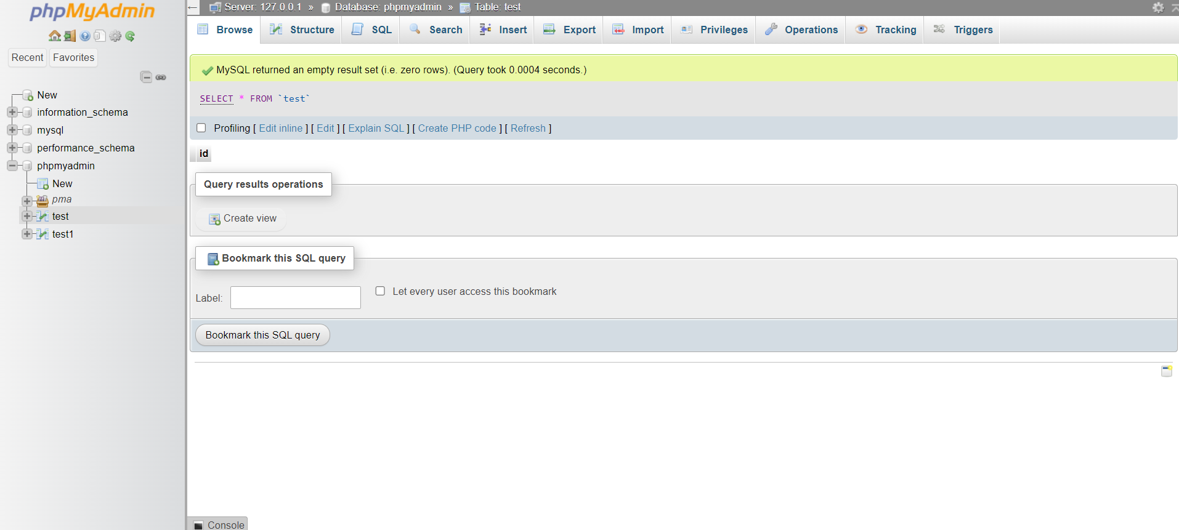This screenshot has width=1179, height=530.
Task: Click the Bookmark this SQL query button
Action: tap(262, 335)
